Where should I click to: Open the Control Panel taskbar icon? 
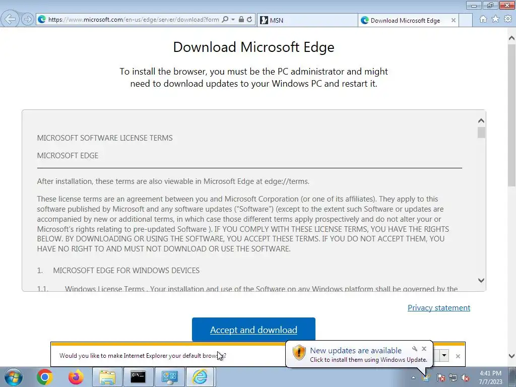(x=169, y=377)
